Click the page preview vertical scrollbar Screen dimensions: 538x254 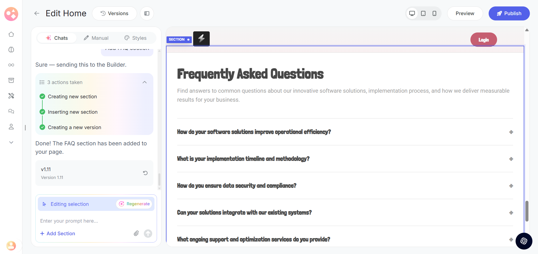point(527,211)
